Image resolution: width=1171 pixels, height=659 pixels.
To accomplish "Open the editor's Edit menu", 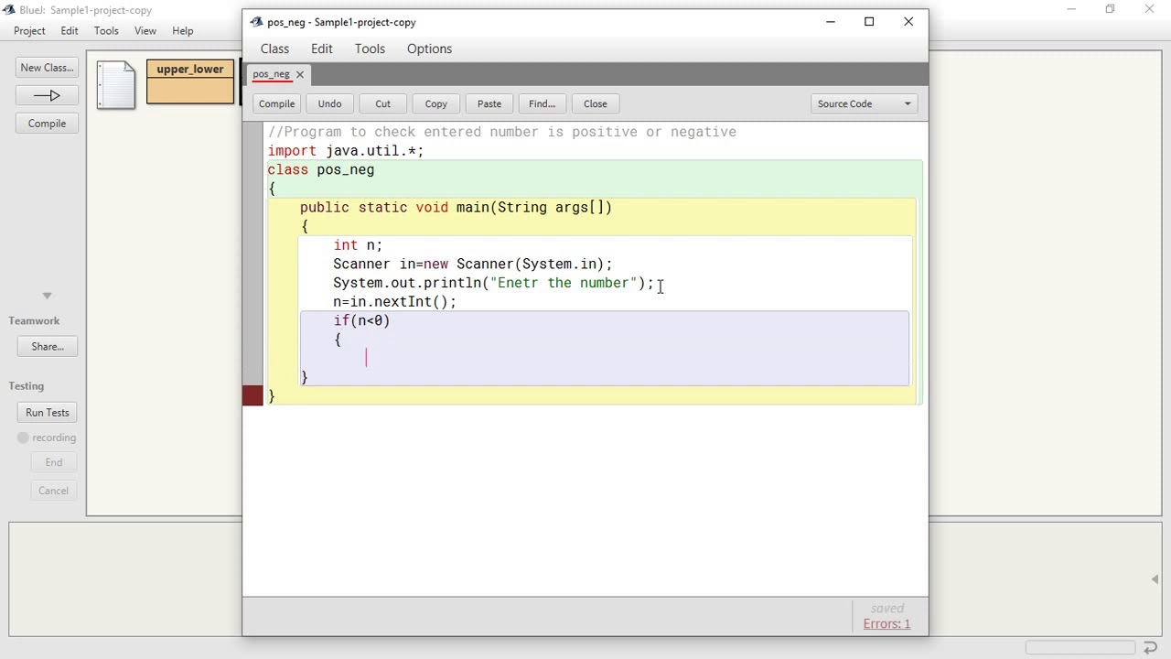I will click(x=321, y=49).
